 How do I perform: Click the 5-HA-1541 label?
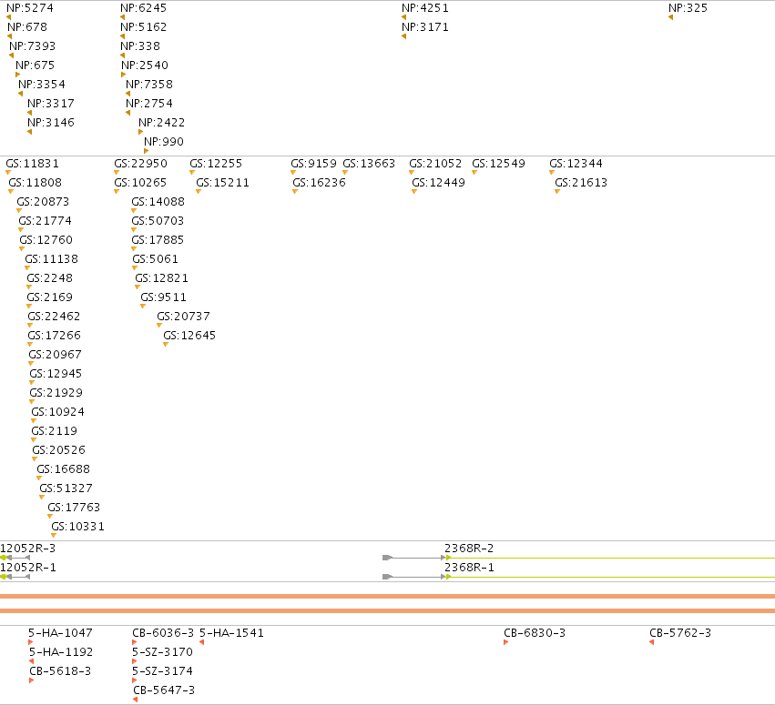[232, 633]
